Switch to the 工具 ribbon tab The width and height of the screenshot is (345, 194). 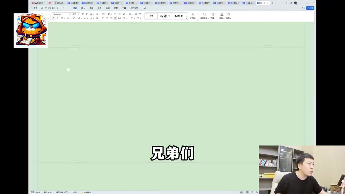tap(124, 8)
